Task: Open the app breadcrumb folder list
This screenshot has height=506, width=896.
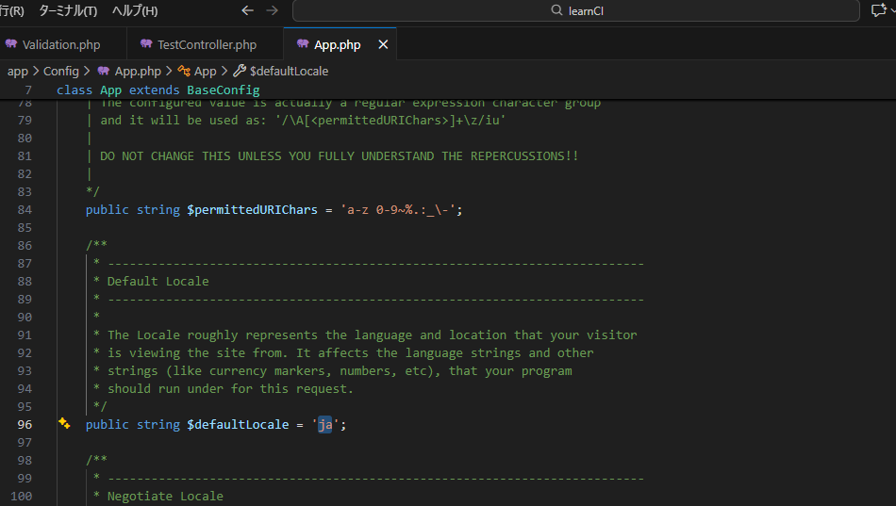Action: pyautogui.click(x=17, y=71)
